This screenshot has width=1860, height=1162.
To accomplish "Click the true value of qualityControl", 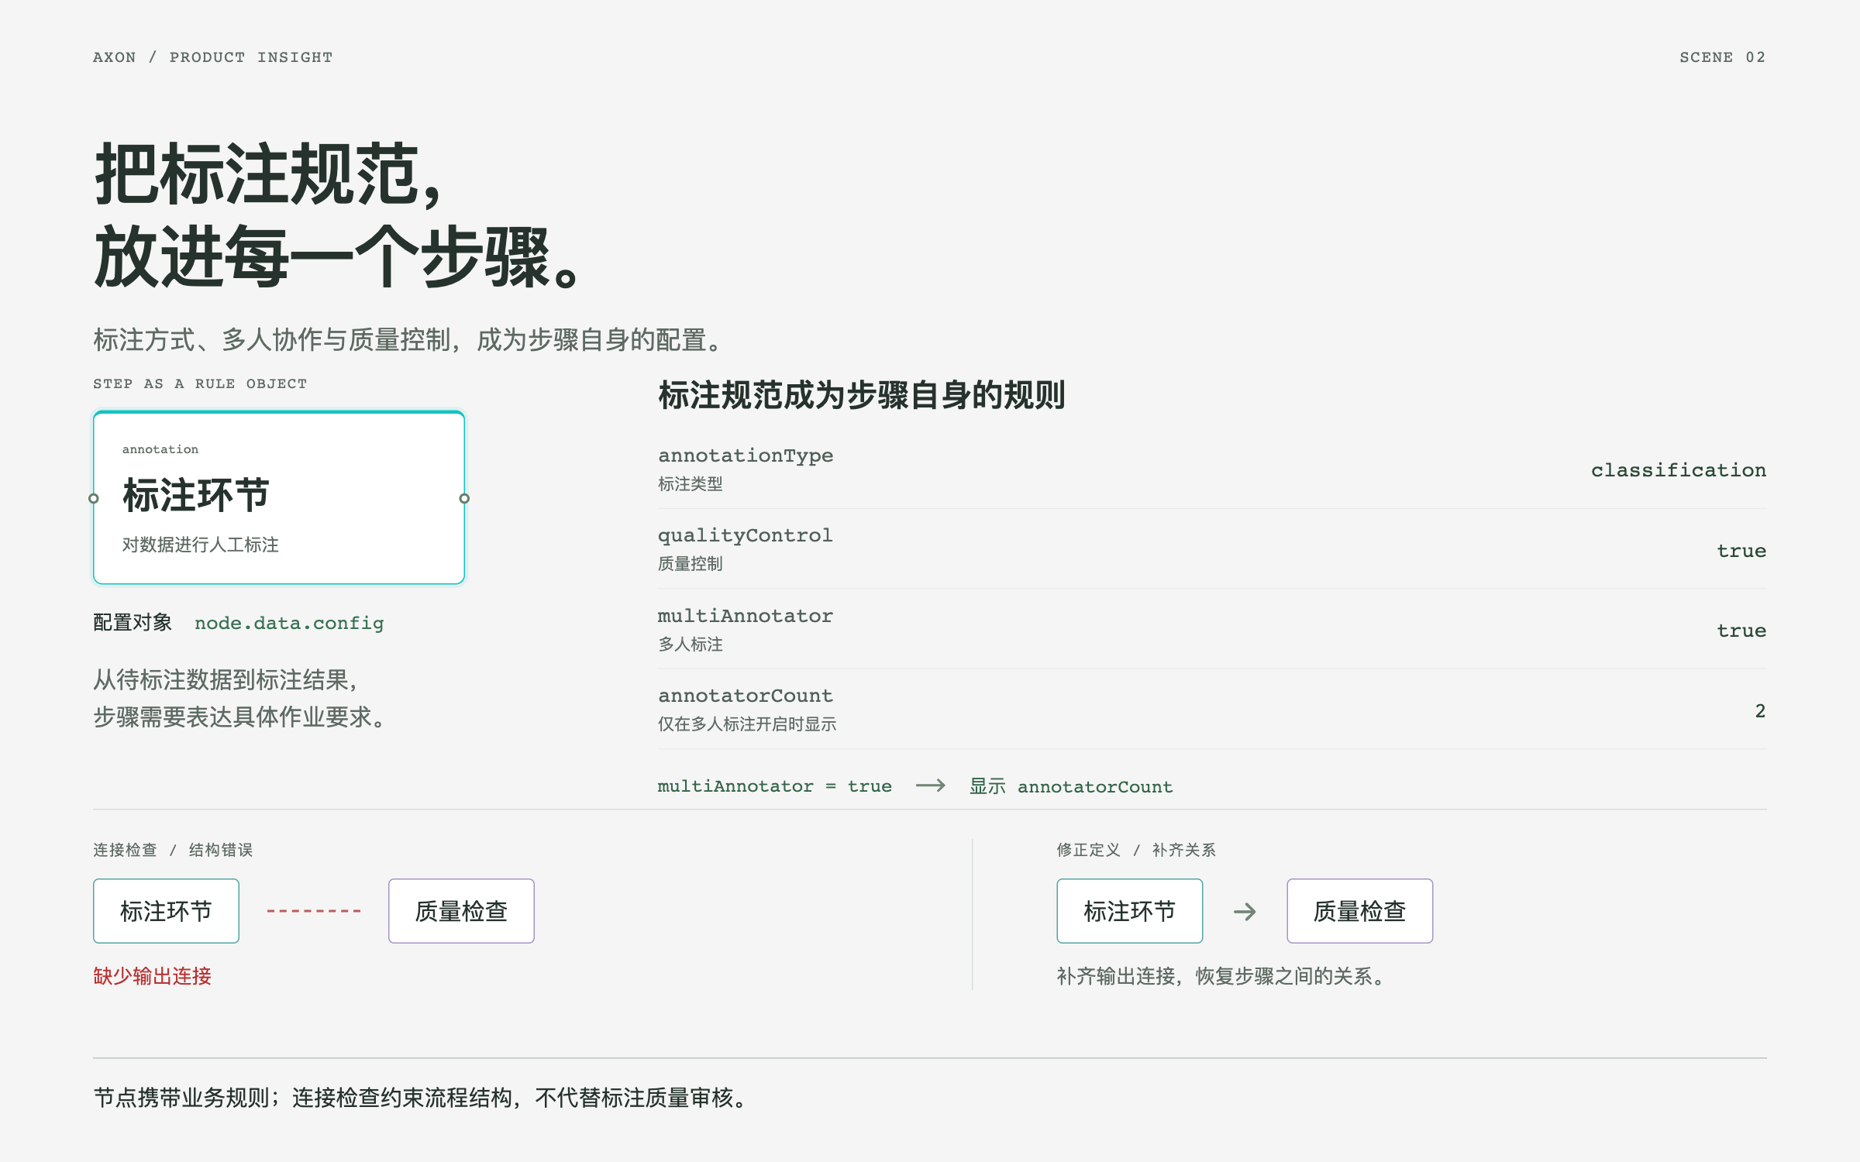I will (x=1741, y=551).
